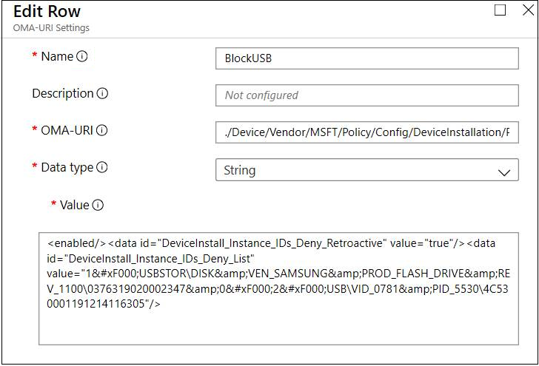Click the info icon beside Value
The height and width of the screenshot is (366, 539).
coord(98,206)
